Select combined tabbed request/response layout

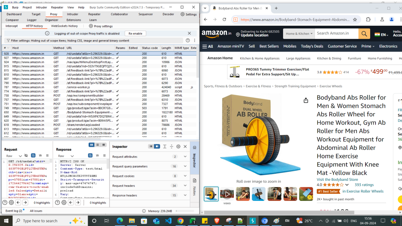(104, 145)
